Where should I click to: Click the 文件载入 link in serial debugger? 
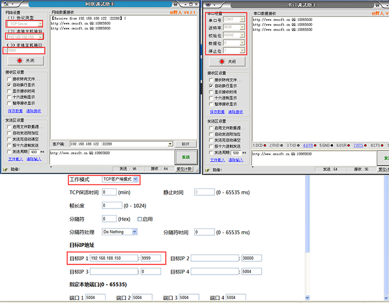(x=218, y=160)
